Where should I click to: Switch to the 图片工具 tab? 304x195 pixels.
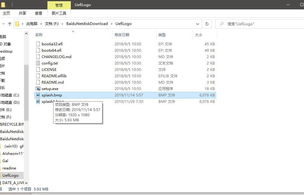(59, 13)
